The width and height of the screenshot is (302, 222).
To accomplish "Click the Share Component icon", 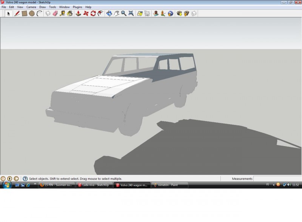I will (194, 14).
